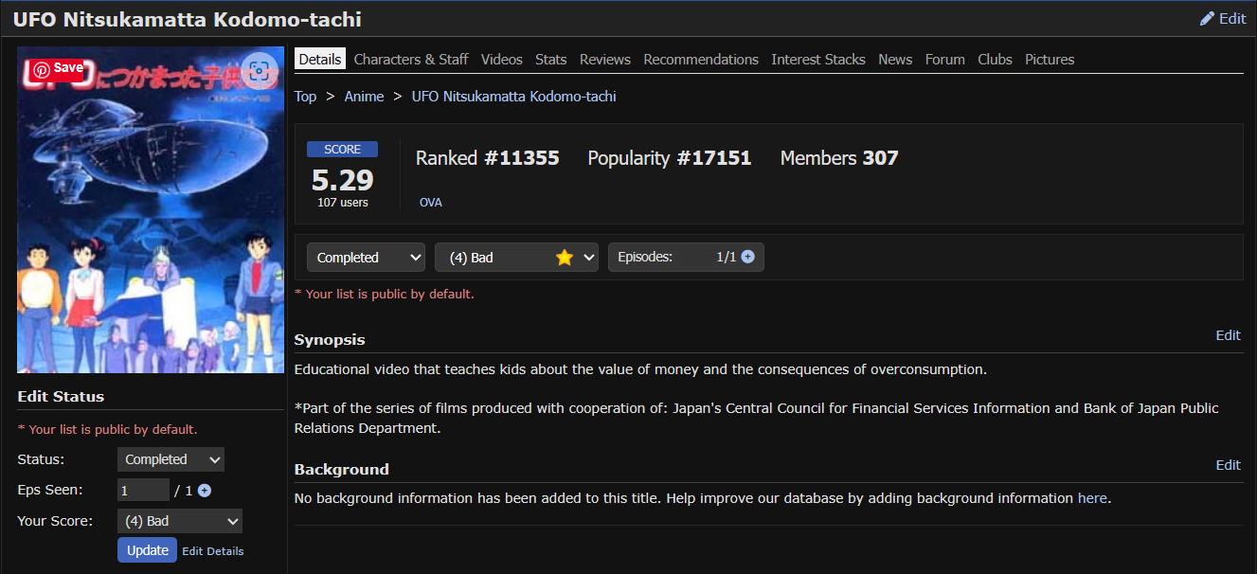Open the News tab
This screenshot has height=574, width=1257.
(895, 59)
